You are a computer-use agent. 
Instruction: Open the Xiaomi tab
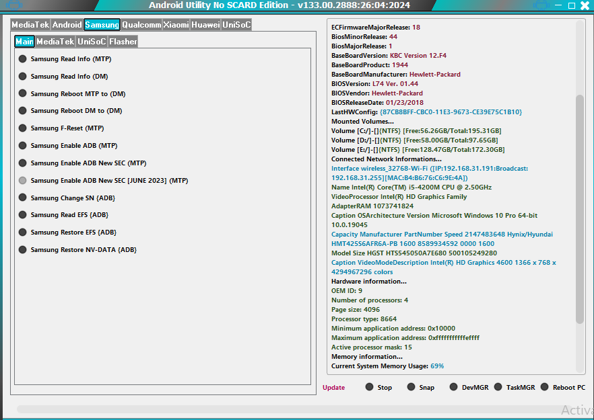pyautogui.click(x=176, y=25)
